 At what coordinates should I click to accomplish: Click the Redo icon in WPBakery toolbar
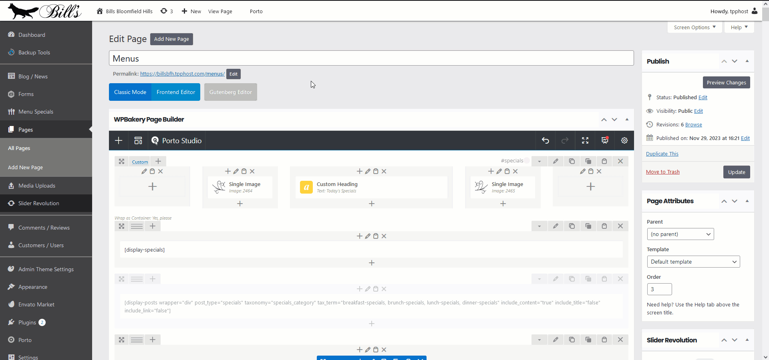pyautogui.click(x=565, y=140)
